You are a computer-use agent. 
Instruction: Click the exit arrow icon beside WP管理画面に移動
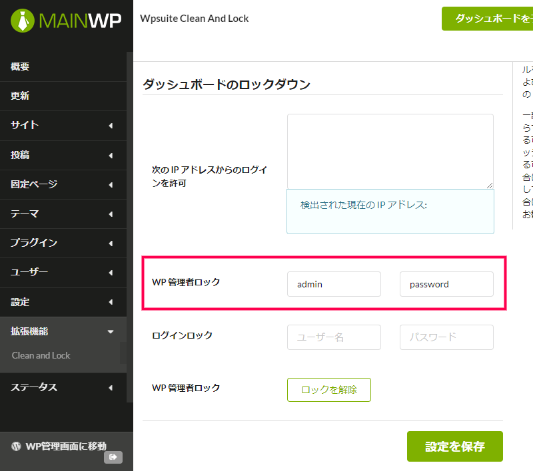pyautogui.click(x=113, y=457)
